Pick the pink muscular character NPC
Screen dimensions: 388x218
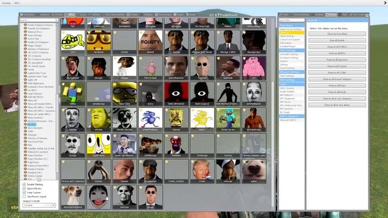click(254, 68)
